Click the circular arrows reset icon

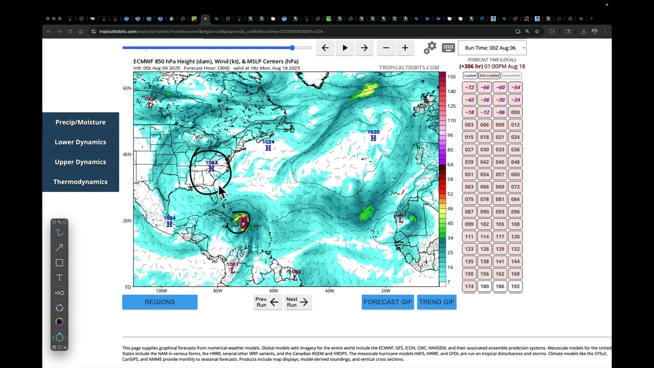[59, 308]
